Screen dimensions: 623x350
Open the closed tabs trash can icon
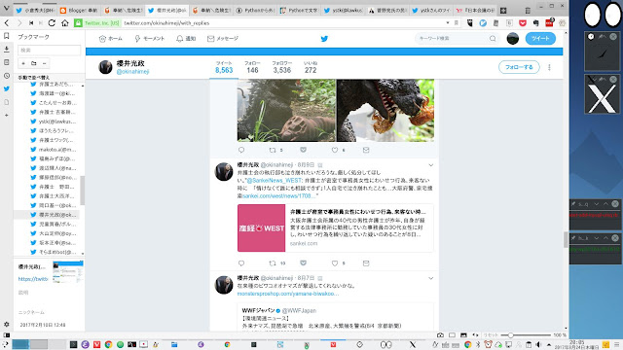click(x=528, y=11)
